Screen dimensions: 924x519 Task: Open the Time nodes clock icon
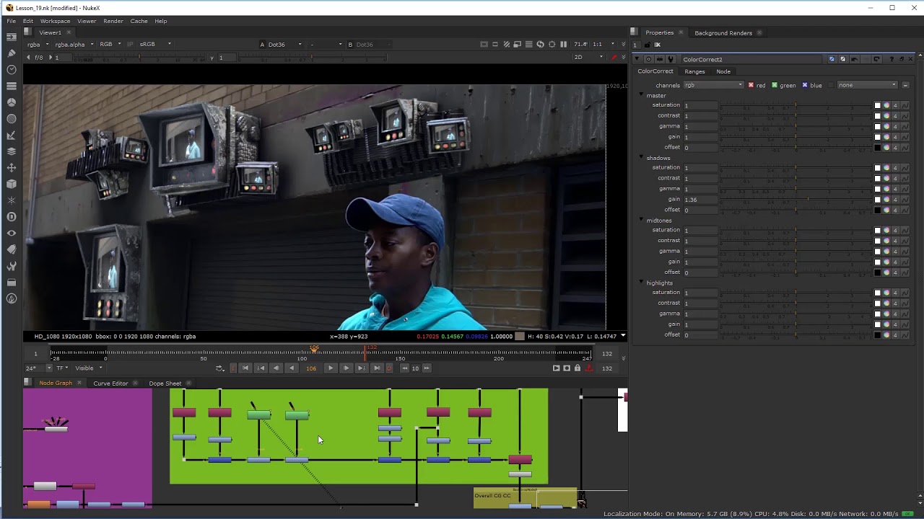pos(11,70)
